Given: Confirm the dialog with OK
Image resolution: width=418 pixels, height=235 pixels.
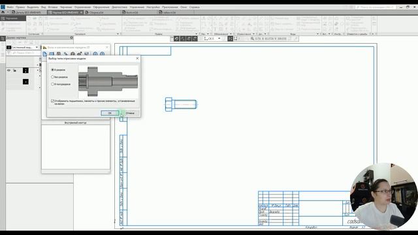Looking at the screenshot, I should [x=110, y=113].
